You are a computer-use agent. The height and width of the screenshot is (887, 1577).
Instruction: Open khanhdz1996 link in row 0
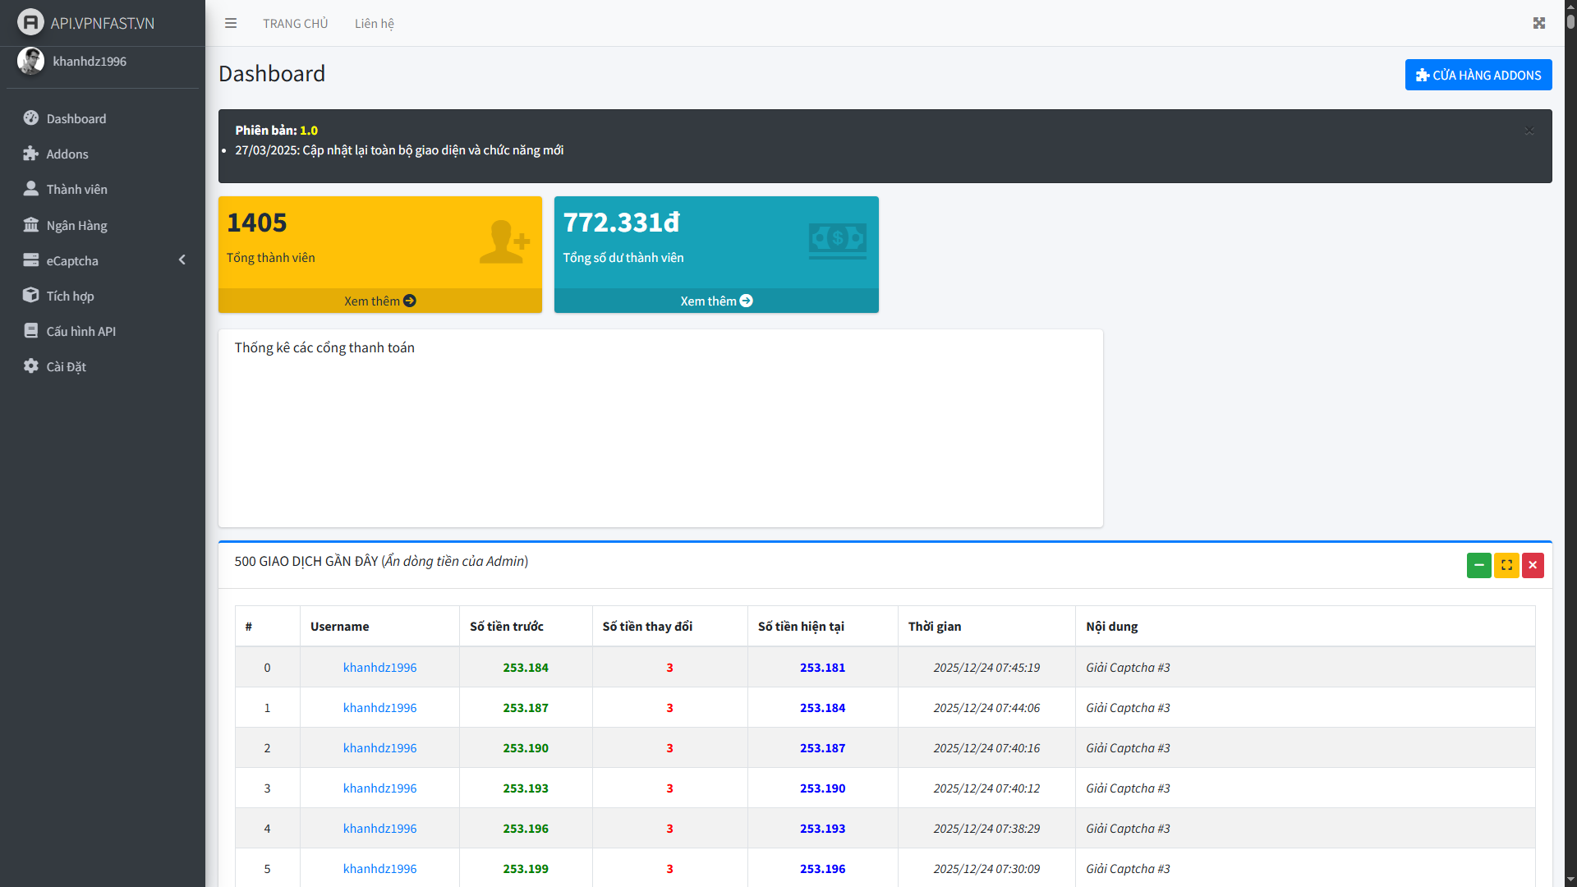coord(379,668)
